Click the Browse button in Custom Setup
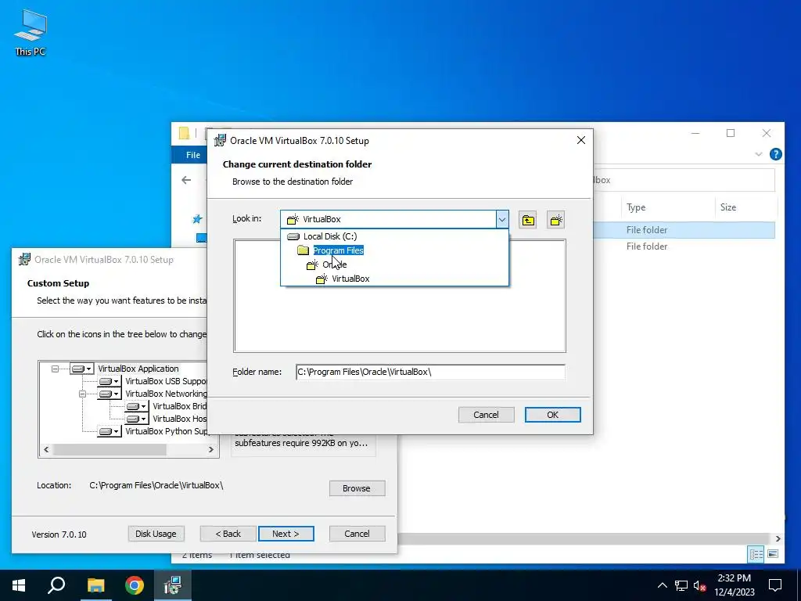 click(x=357, y=488)
